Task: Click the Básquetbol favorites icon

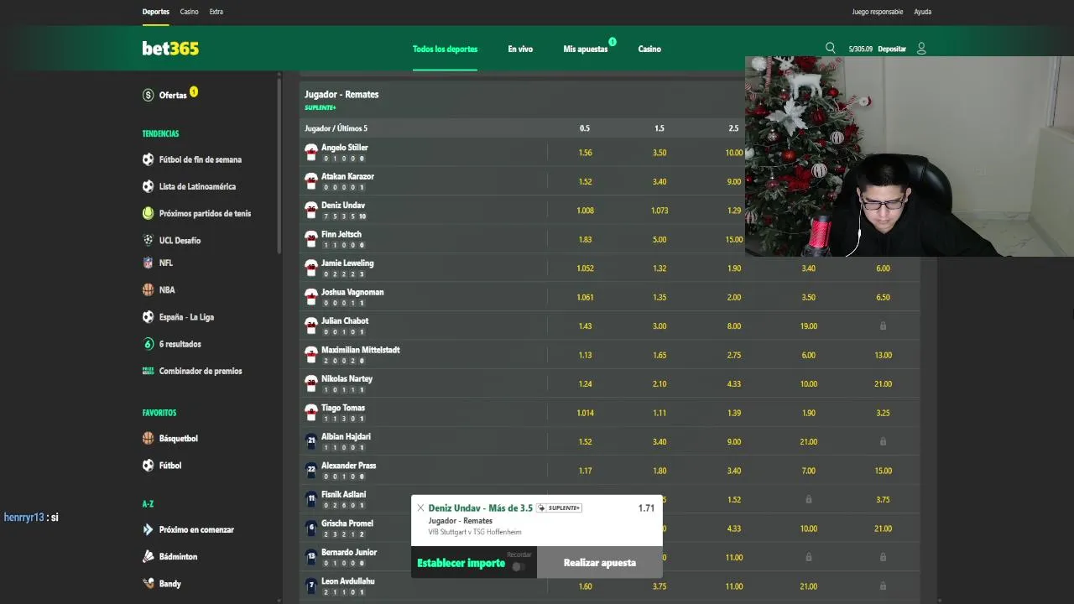Action: click(x=149, y=438)
